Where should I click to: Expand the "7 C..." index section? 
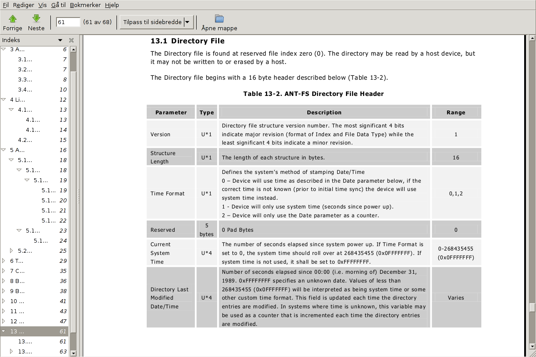(x=4, y=271)
